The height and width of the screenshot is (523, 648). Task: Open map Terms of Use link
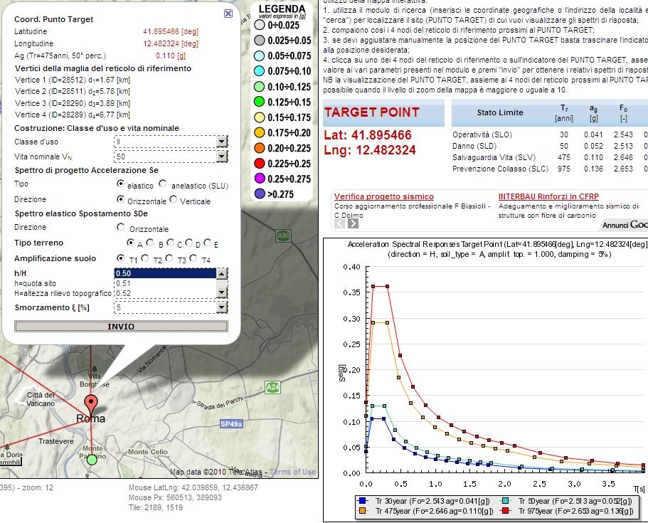292,472
